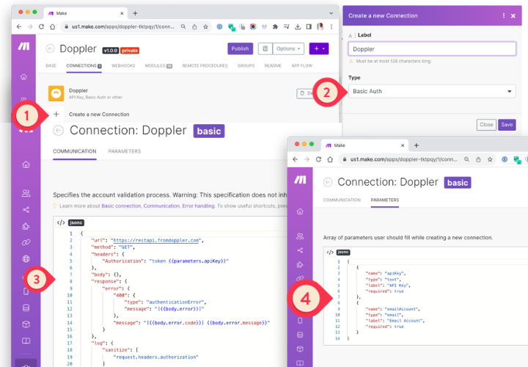The height and width of the screenshot is (367, 528).
Task: Open the Basic connection help link
Action: [121, 206]
